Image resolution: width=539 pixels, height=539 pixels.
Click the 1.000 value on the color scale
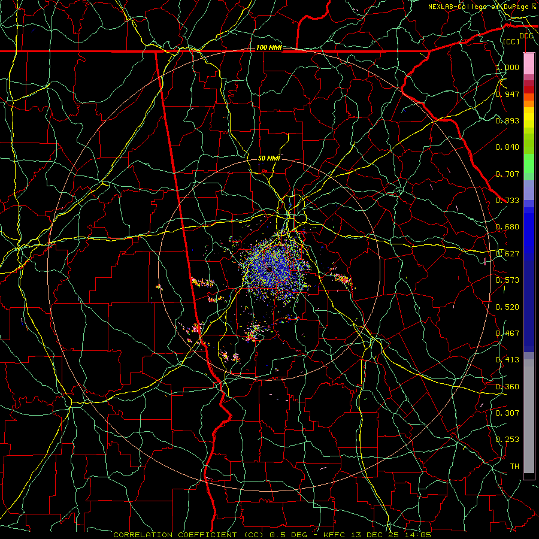pyautogui.click(x=507, y=67)
